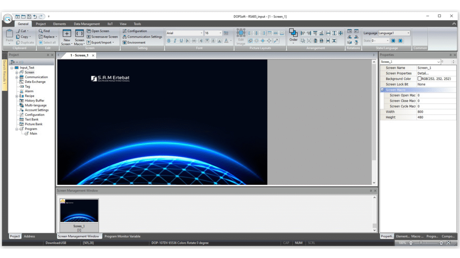Toggle Italic font formatting
This screenshot has height=258, width=460.
pos(175,41)
